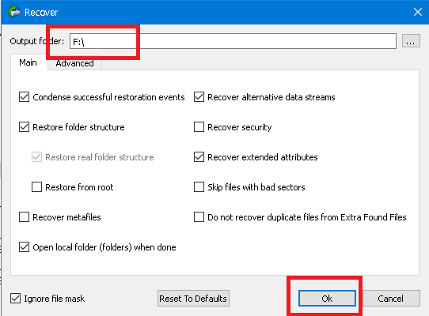Enable Skip files with bad sectors
The image size is (429, 316).
pyautogui.click(x=199, y=187)
